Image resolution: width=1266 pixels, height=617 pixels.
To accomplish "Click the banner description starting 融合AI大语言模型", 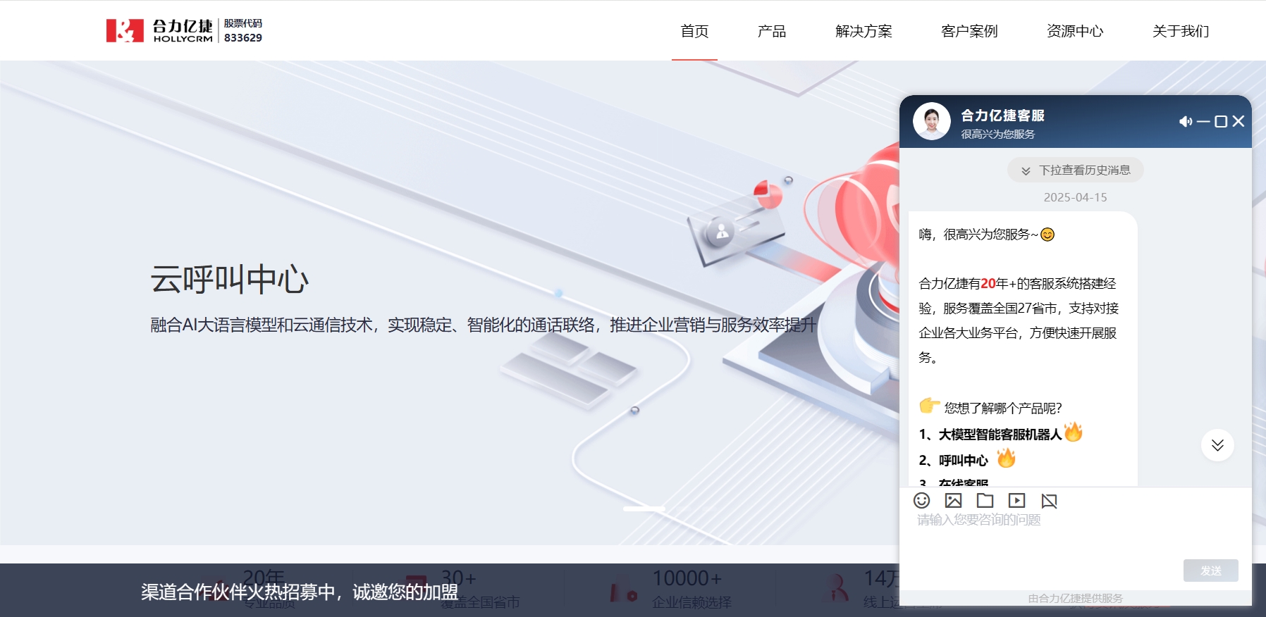I will 484,325.
